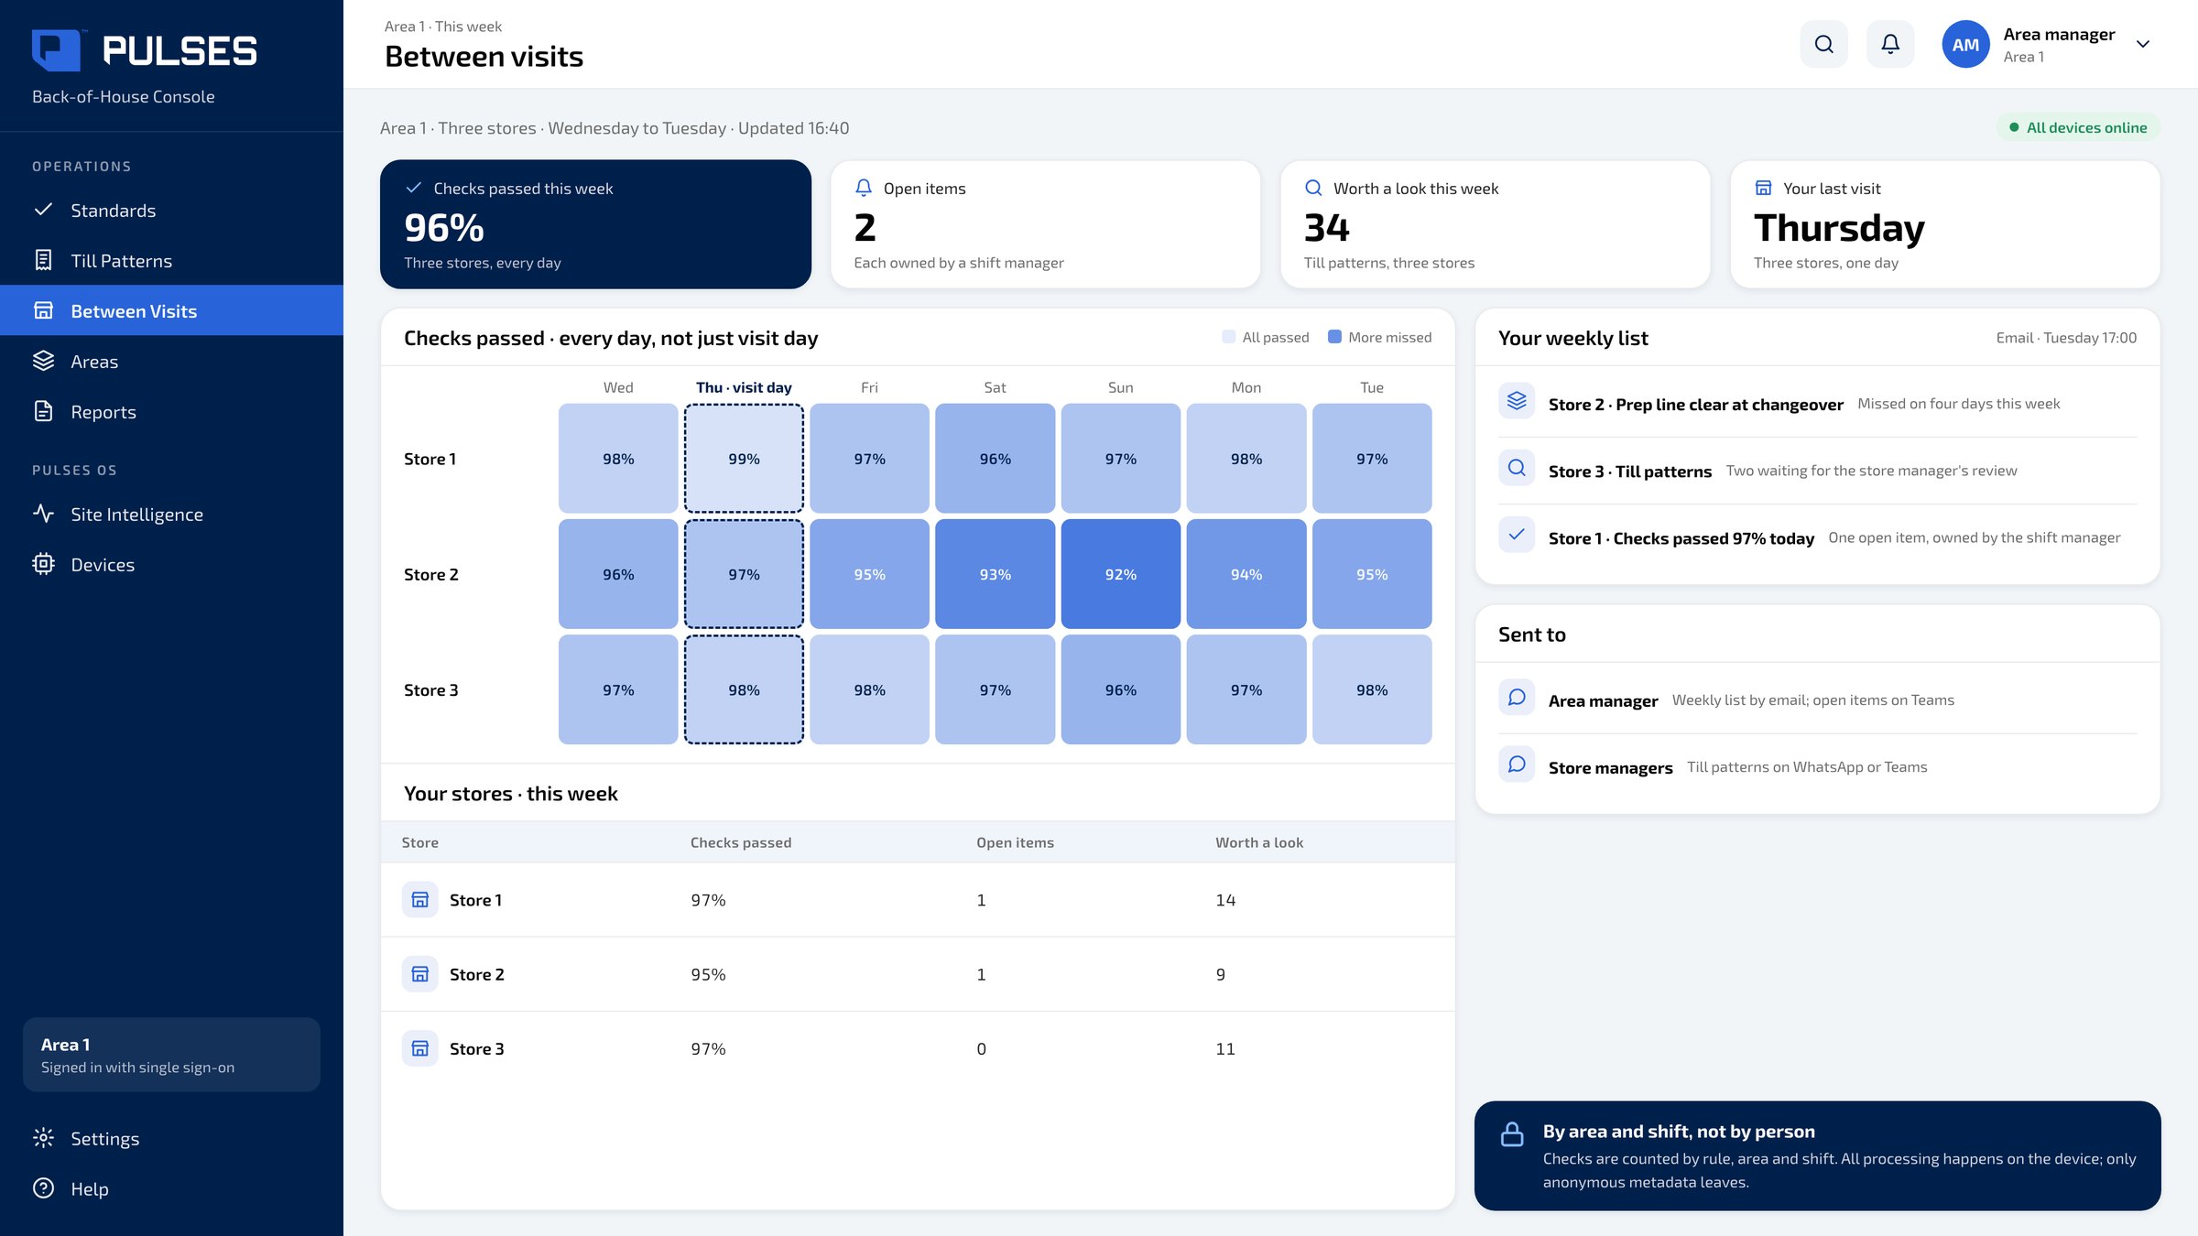Click Store 3 icon in stores table
Screen dimensions: 2198x1236
tap(420, 1048)
